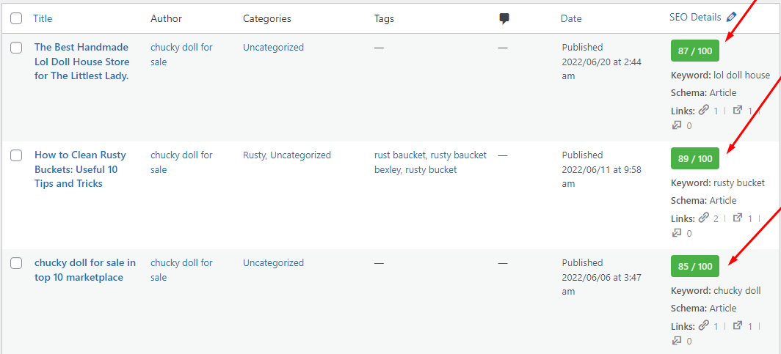Click incoming links icon for chucky doll post
The image size is (781, 354).
tap(677, 341)
